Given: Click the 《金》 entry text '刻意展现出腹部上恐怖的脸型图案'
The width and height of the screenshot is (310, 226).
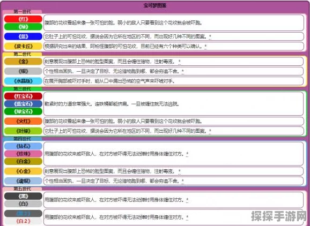Looking at the screenshot, I should click(x=79, y=62).
